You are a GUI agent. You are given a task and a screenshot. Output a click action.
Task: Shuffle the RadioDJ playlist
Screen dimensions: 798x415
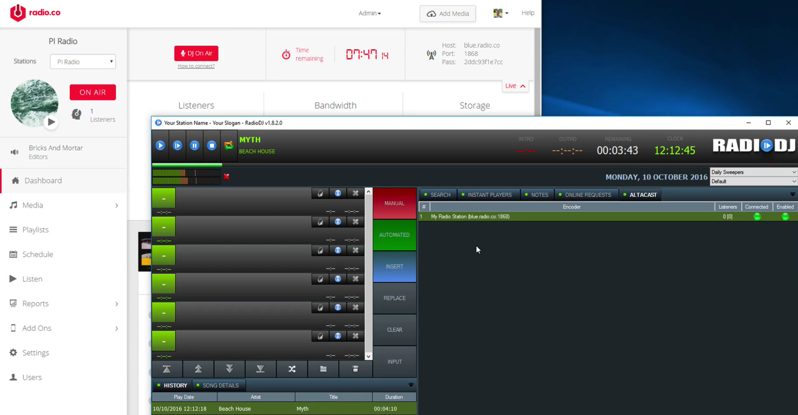[x=292, y=369]
